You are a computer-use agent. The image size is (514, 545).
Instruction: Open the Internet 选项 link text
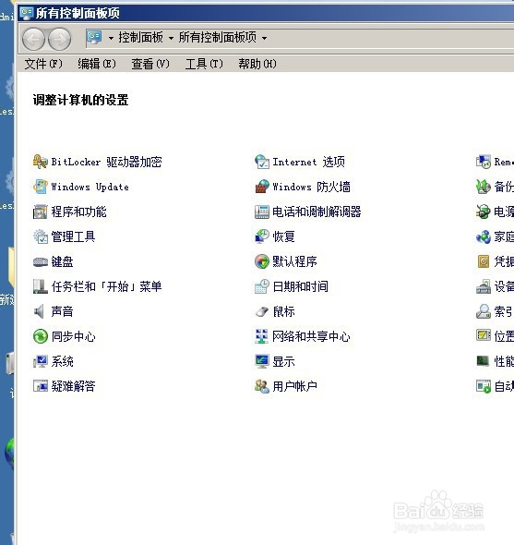point(308,162)
